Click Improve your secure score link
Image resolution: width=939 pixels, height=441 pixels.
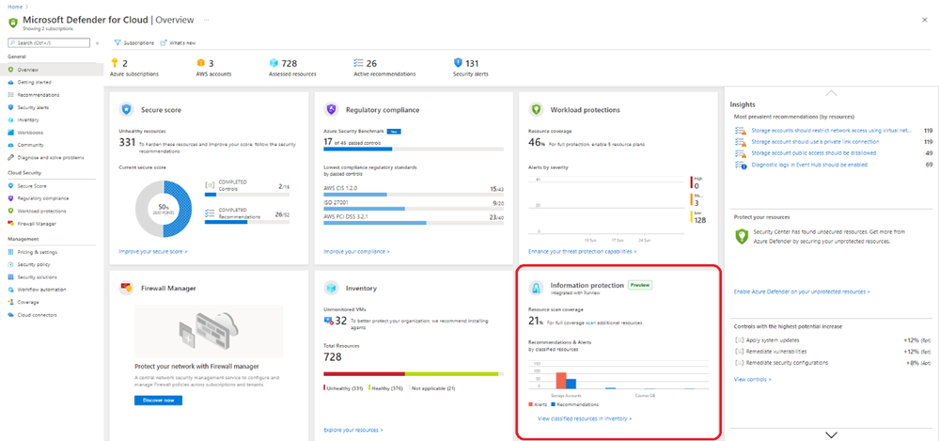[x=152, y=252]
